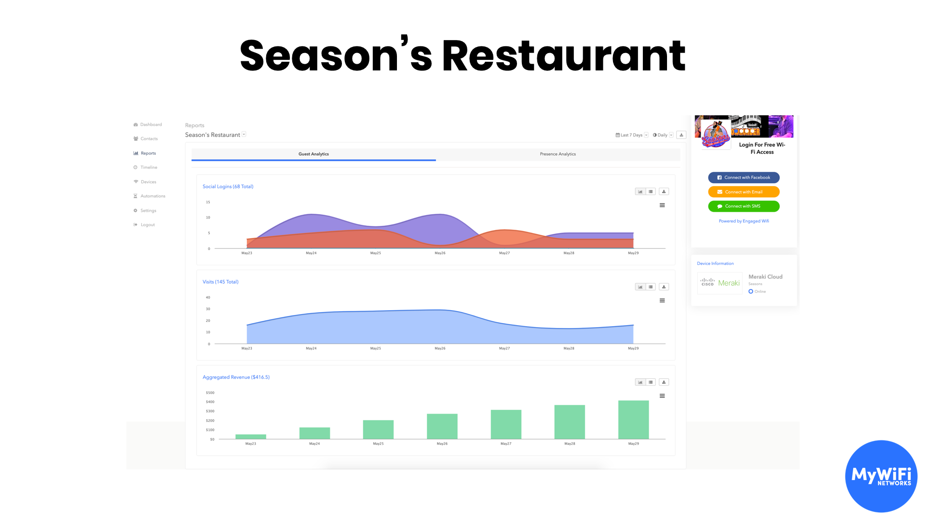Toggle Aggregated Revenue chart bar view icon
The height and width of the screenshot is (521, 926).
641,382
